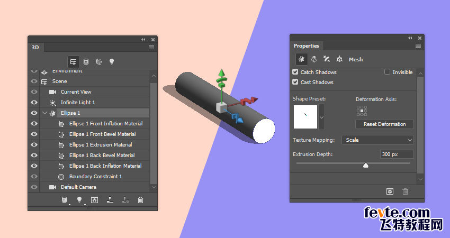The height and width of the screenshot is (238, 450).
Task: Click scroll down arrow in 3D panel
Action: (x=154, y=187)
